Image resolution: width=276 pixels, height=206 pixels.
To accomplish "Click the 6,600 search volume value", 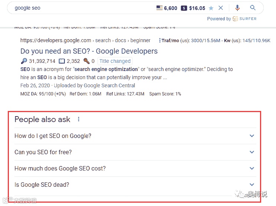I will pyautogui.click(x=171, y=8).
